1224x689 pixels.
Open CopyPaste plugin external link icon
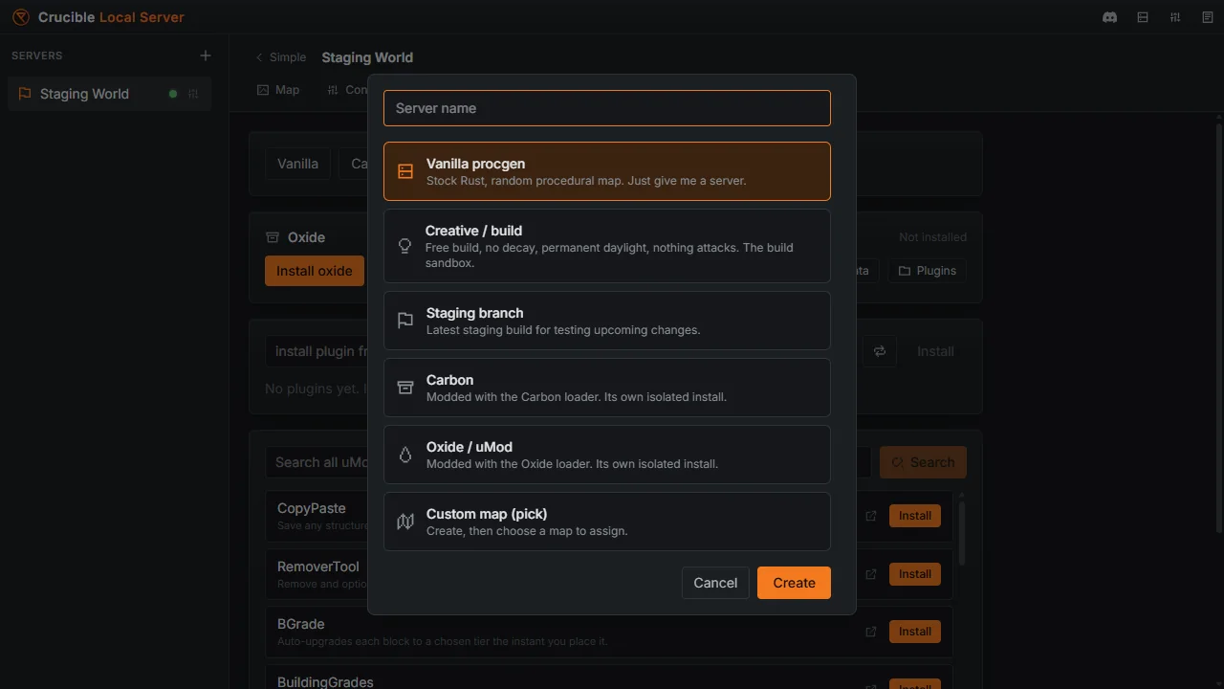(871, 516)
